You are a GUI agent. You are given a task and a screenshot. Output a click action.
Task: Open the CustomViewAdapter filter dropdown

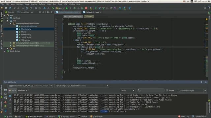point(192,90)
